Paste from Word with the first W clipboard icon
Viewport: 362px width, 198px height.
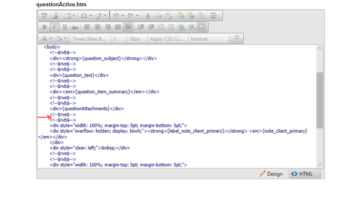(180, 16)
